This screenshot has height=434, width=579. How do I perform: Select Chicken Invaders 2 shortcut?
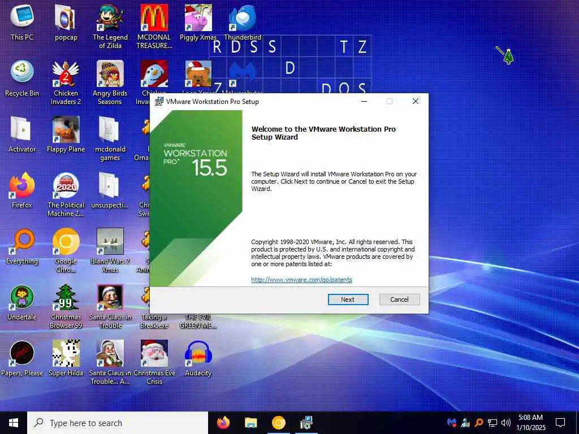[66, 83]
